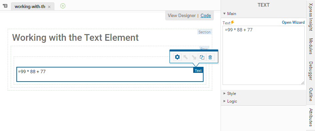Open Wizard for the text property
This screenshot has height=131, width=315.
pyautogui.click(x=293, y=22)
